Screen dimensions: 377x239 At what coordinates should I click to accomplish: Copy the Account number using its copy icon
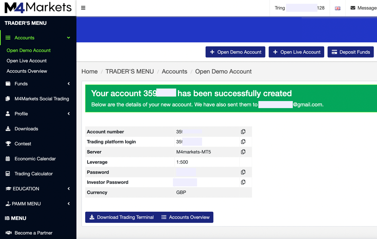[x=243, y=131]
